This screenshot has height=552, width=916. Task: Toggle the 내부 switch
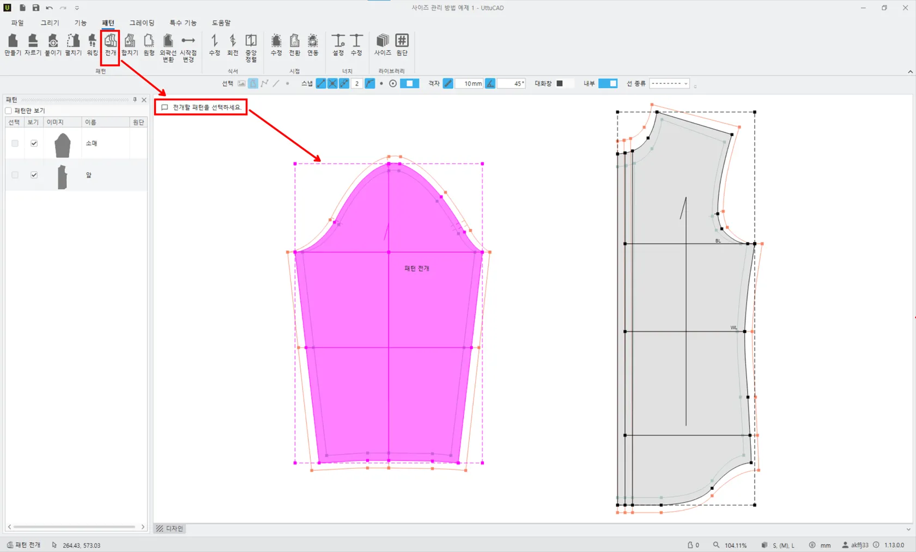point(608,83)
